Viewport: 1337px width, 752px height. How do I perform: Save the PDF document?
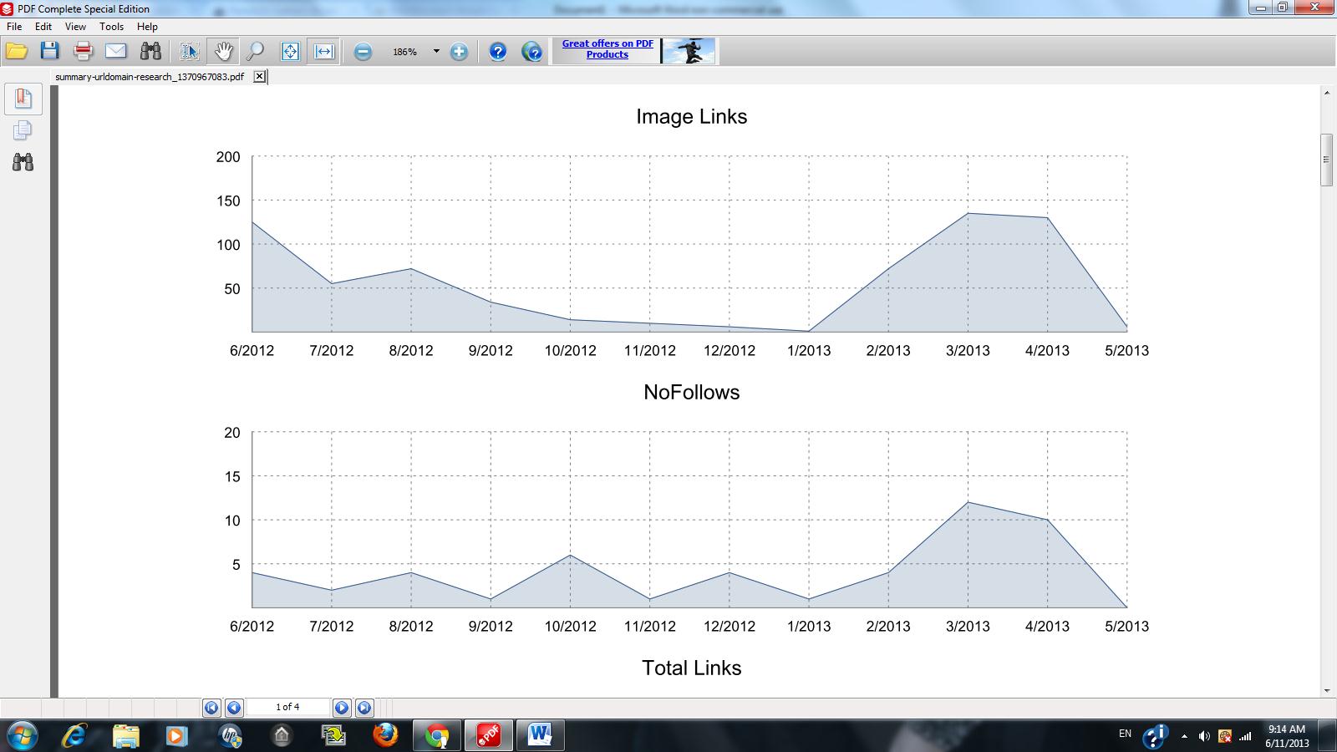(50, 51)
